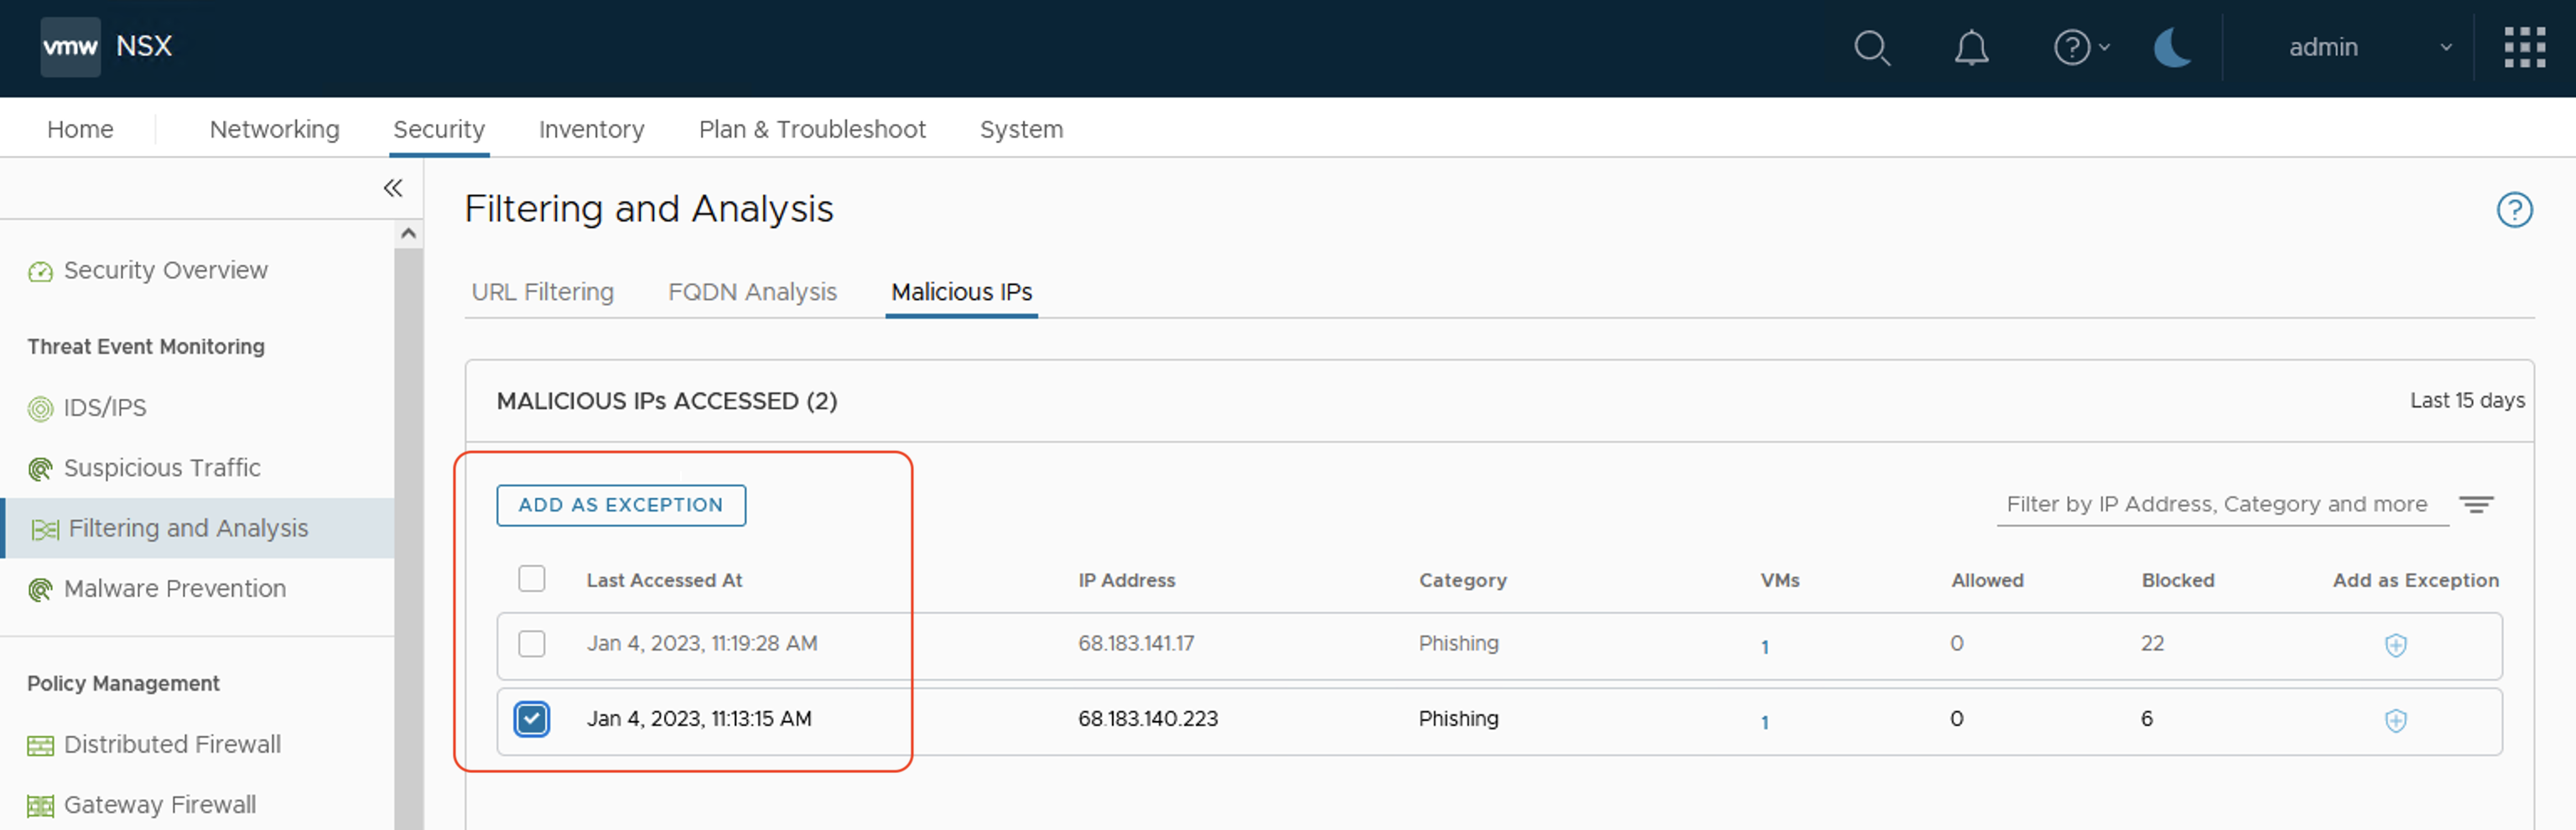Open IDS/IPS page

point(105,407)
